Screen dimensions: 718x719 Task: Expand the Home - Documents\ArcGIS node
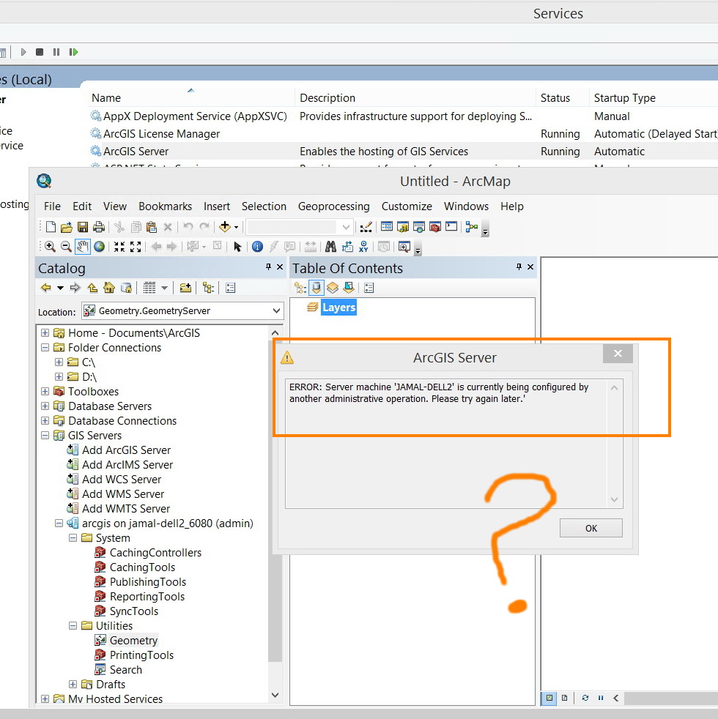(45, 333)
